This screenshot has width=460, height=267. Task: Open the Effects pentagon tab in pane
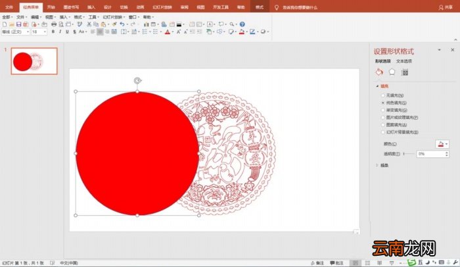coord(392,72)
